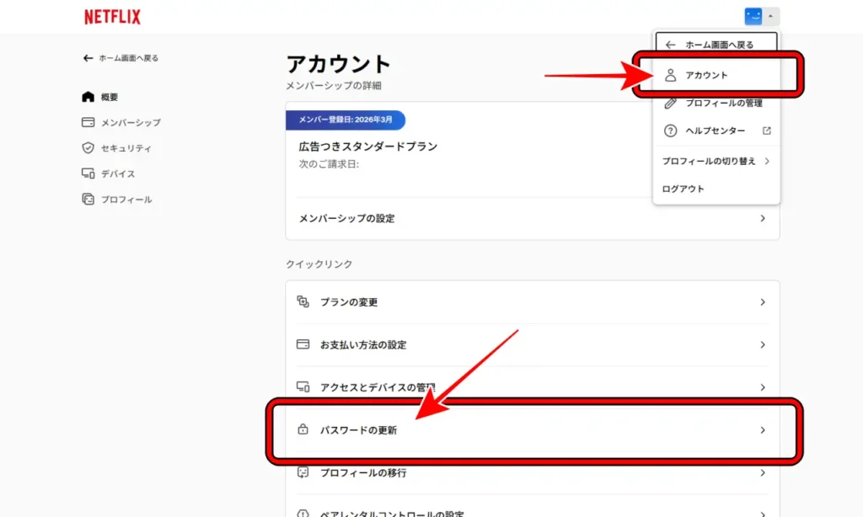Click the pencil icon for プロフィールの管理
Viewport: 863px width, 517px height.
670,103
